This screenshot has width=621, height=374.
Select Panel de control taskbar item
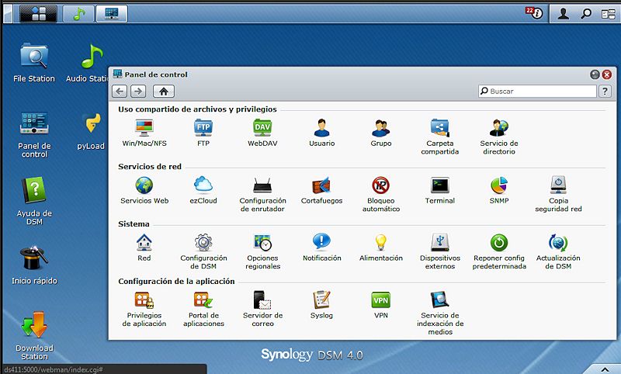pos(112,14)
